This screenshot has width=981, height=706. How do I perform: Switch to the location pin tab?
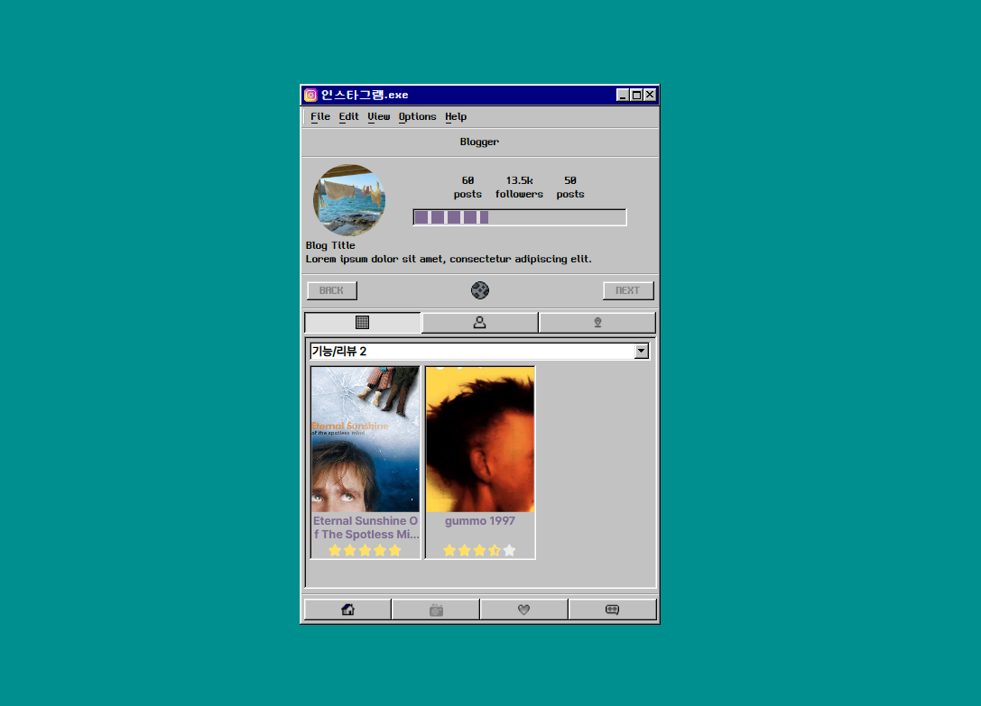[x=597, y=323]
